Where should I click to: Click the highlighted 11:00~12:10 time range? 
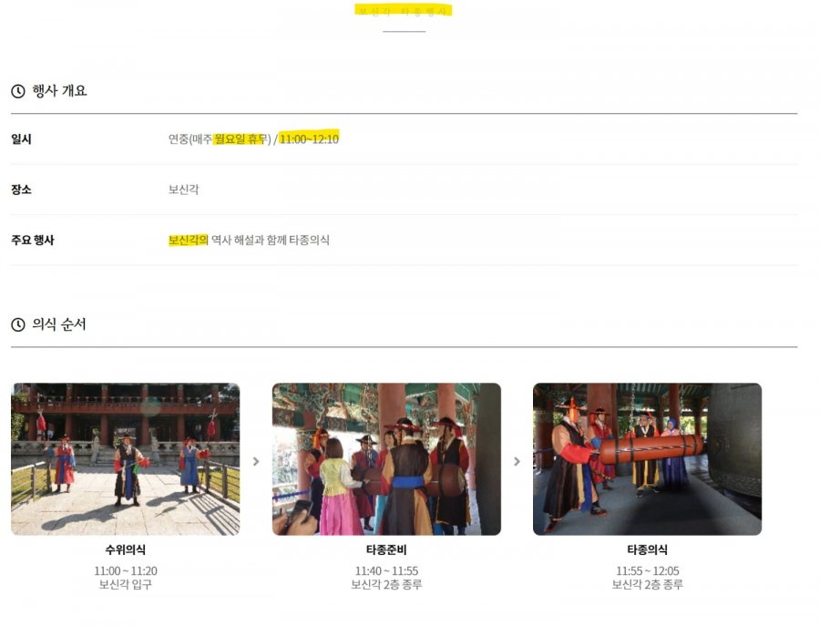click(309, 139)
